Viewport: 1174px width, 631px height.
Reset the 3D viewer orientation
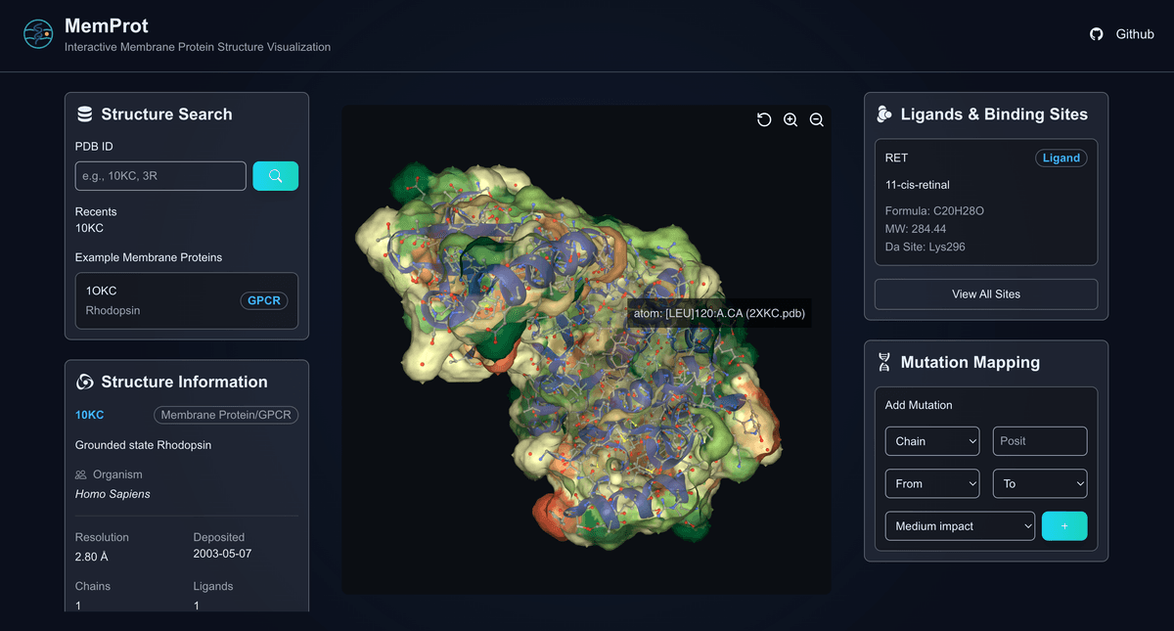pos(764,119)
